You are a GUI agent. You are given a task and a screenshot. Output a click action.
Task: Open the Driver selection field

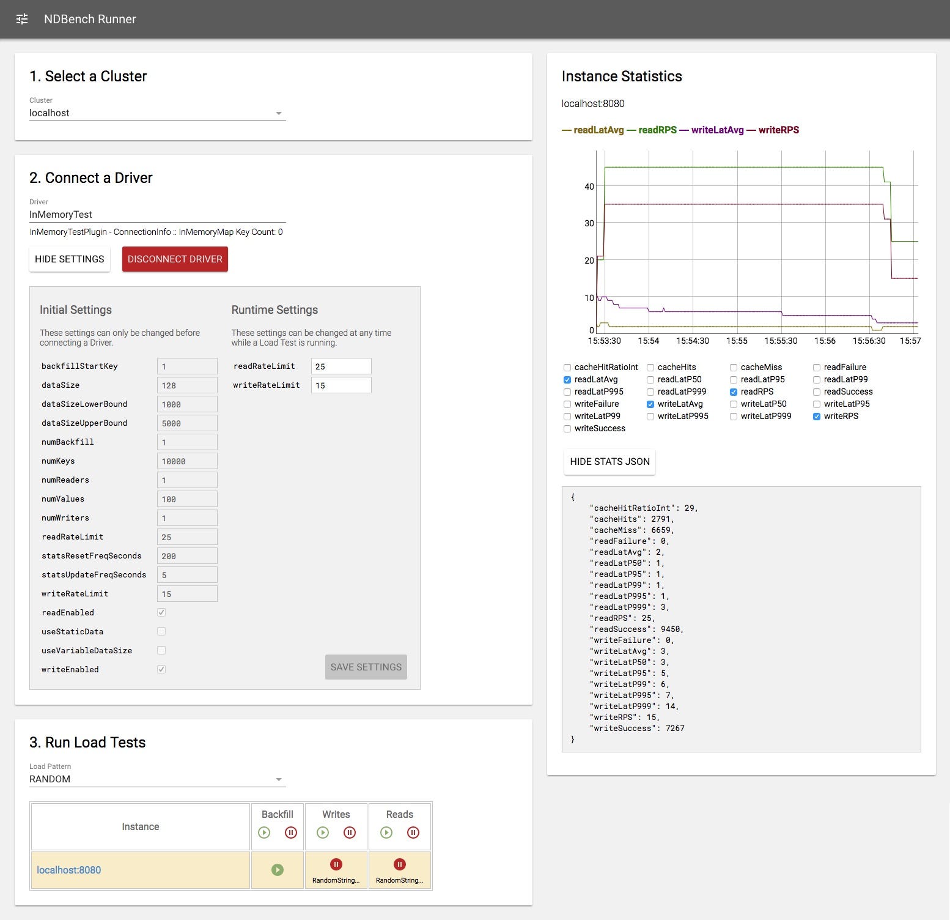point(157,214)
